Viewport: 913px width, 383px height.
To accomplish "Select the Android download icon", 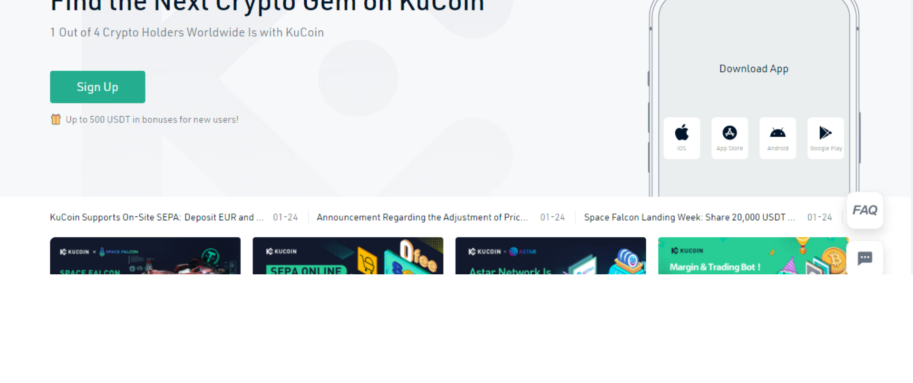I will coord(777,138).
